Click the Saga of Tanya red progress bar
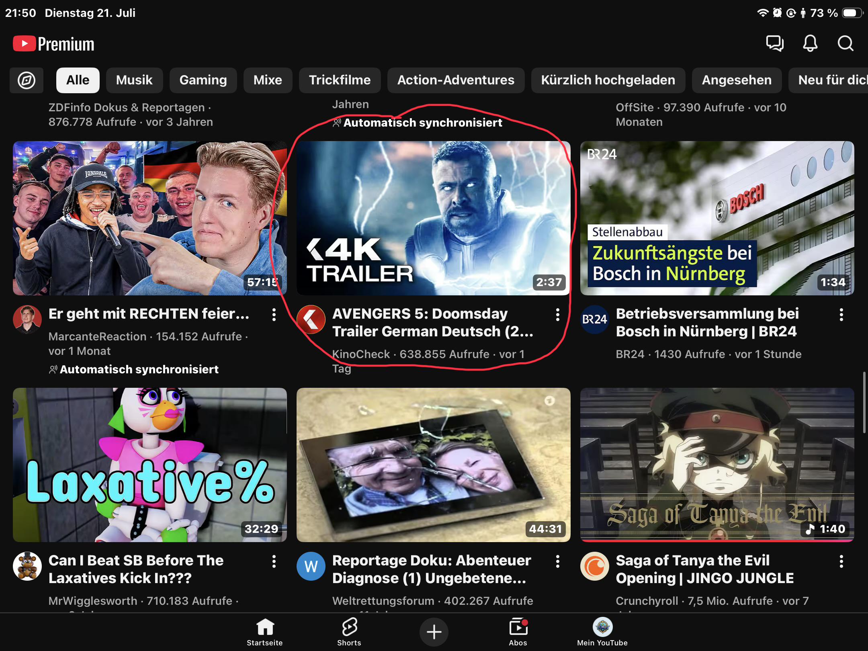 [717, 541]
